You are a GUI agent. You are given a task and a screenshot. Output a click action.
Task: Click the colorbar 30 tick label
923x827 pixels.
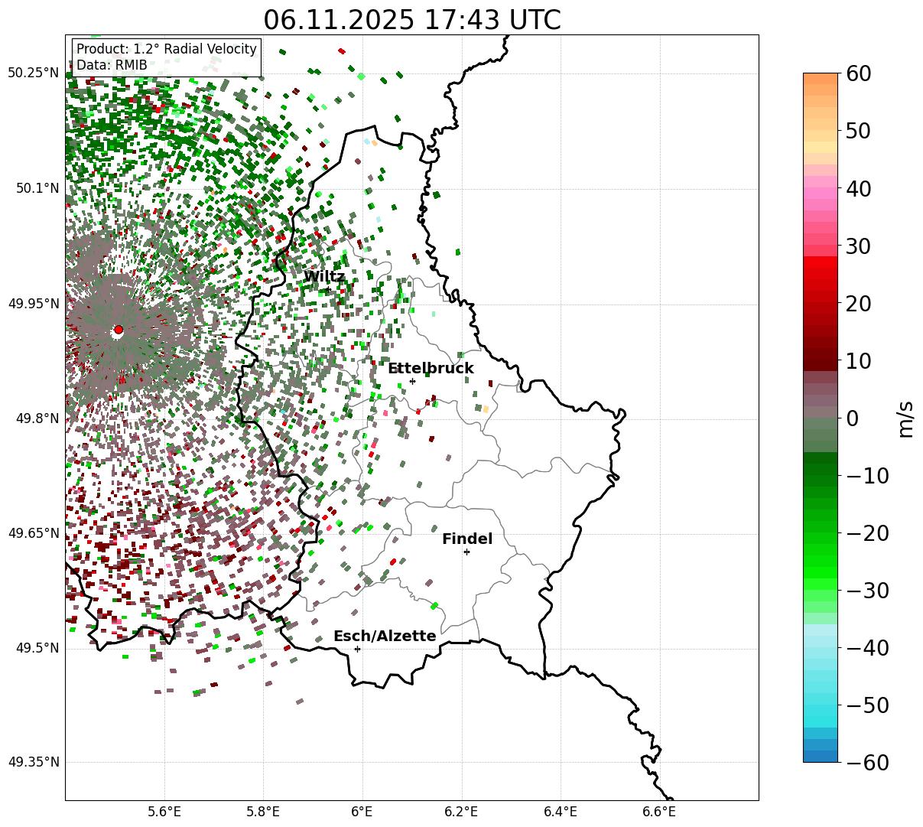pyautogui.click(x=858, y=246)
